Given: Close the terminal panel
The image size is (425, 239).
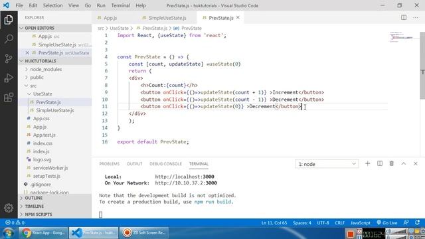Looking at the screenshot, I should tap(416, 163).
